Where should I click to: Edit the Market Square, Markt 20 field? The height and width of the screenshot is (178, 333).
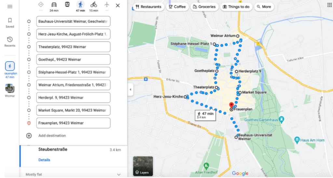click(73, 110)
